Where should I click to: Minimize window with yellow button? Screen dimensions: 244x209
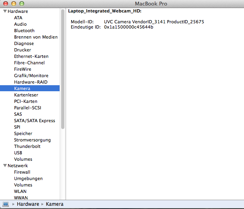14,4
